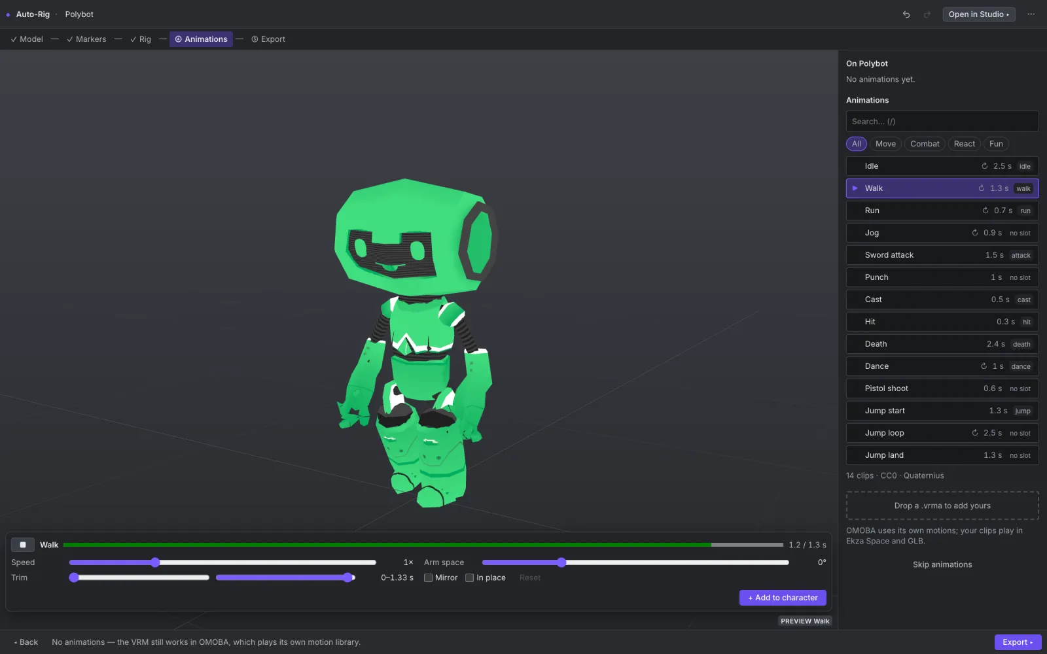The height and width of the screenshot is (654, 1047).
Task: Filter animations by React
Action: pos(964,144)
